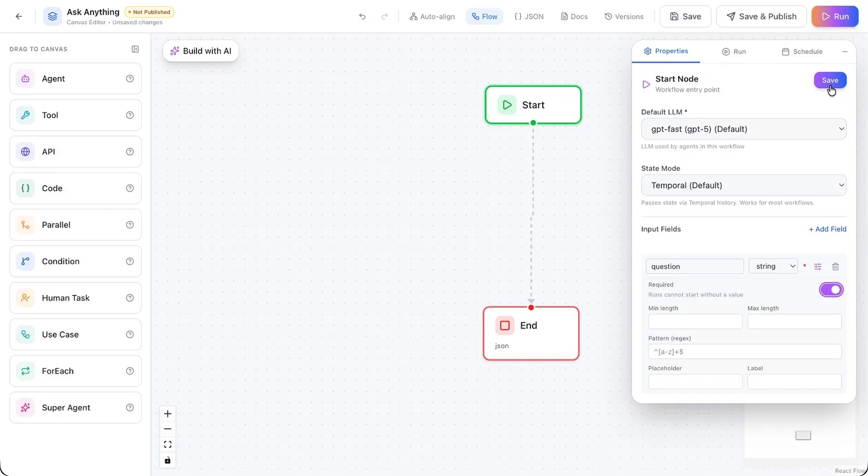Expand the State Mode dropdown
Screen dimensions: 868x476
pos(744,185)
